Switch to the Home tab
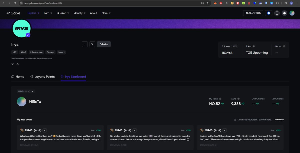This screenshot has width=300, height=153. [18, 76]
